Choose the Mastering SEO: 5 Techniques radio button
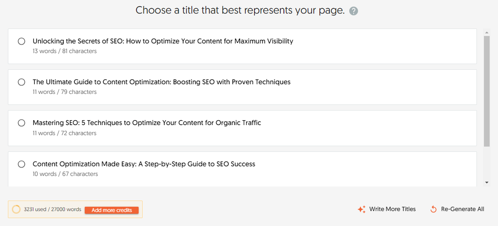The width and height of the screenshot is (498, 226). 21,123
